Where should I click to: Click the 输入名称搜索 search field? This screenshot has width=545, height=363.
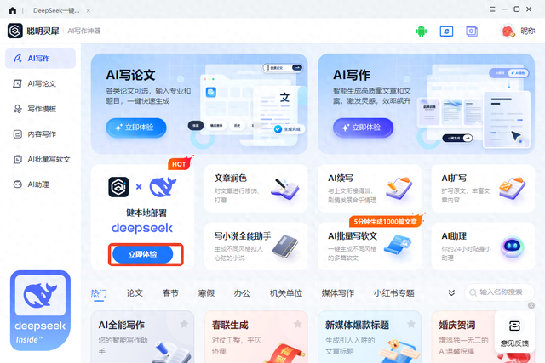(500, 292)
